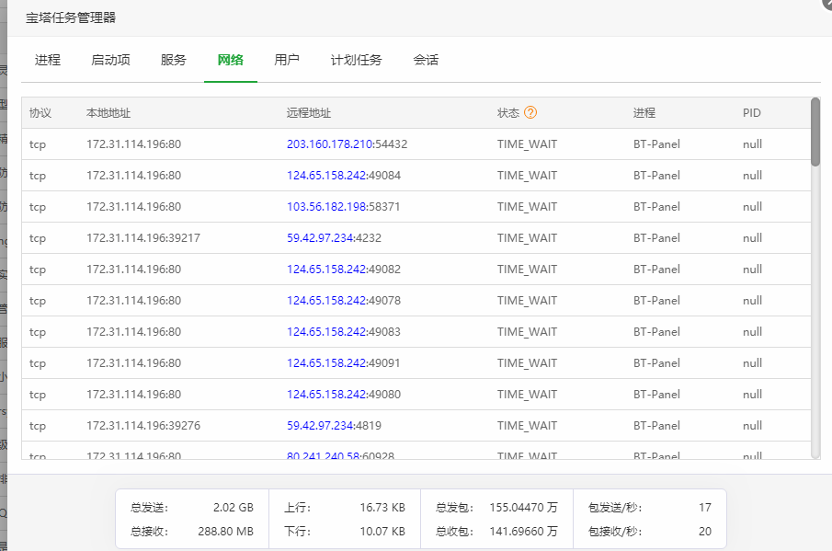This screenshot has height=551, width=832.
Task: Open the 服务 tab
Action: 174,60
